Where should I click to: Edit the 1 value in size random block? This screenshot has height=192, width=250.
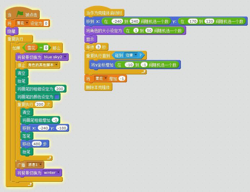click(136, 31)
